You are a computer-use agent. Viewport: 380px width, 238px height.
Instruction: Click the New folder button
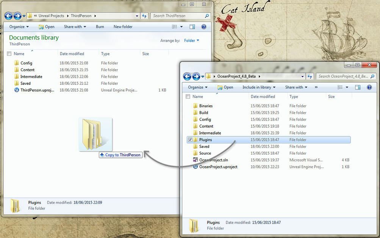coord(123,27)
